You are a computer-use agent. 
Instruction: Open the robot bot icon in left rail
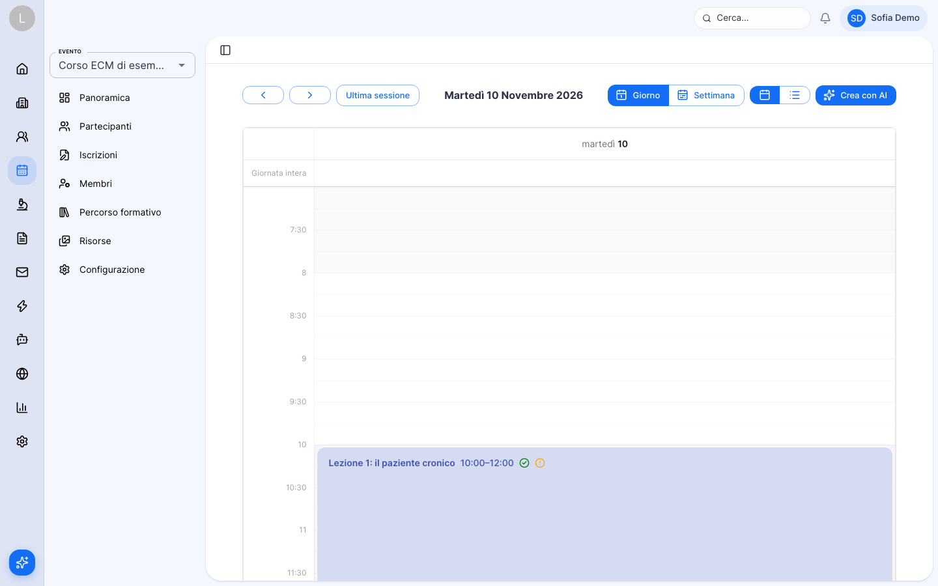point(22,340)
